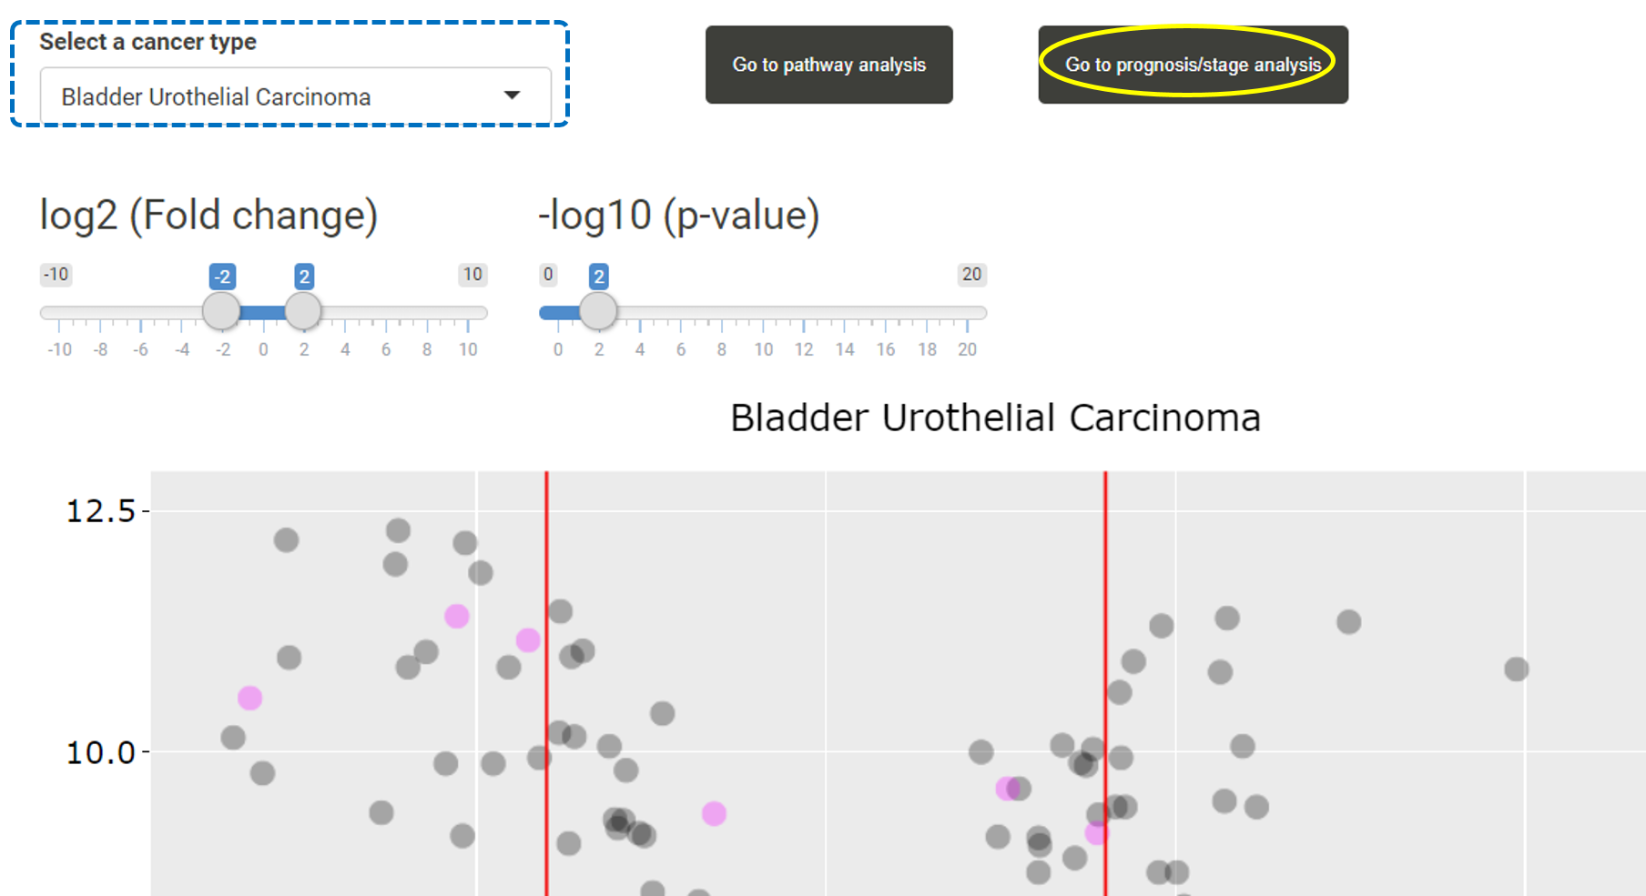Viewport: 1646px width, 896px height.
Task: Click the left red threshold line
Action: point(546,682)
